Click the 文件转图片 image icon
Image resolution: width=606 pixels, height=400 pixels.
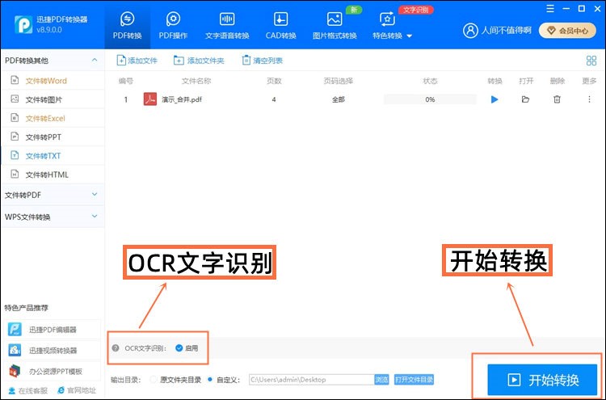15,99
